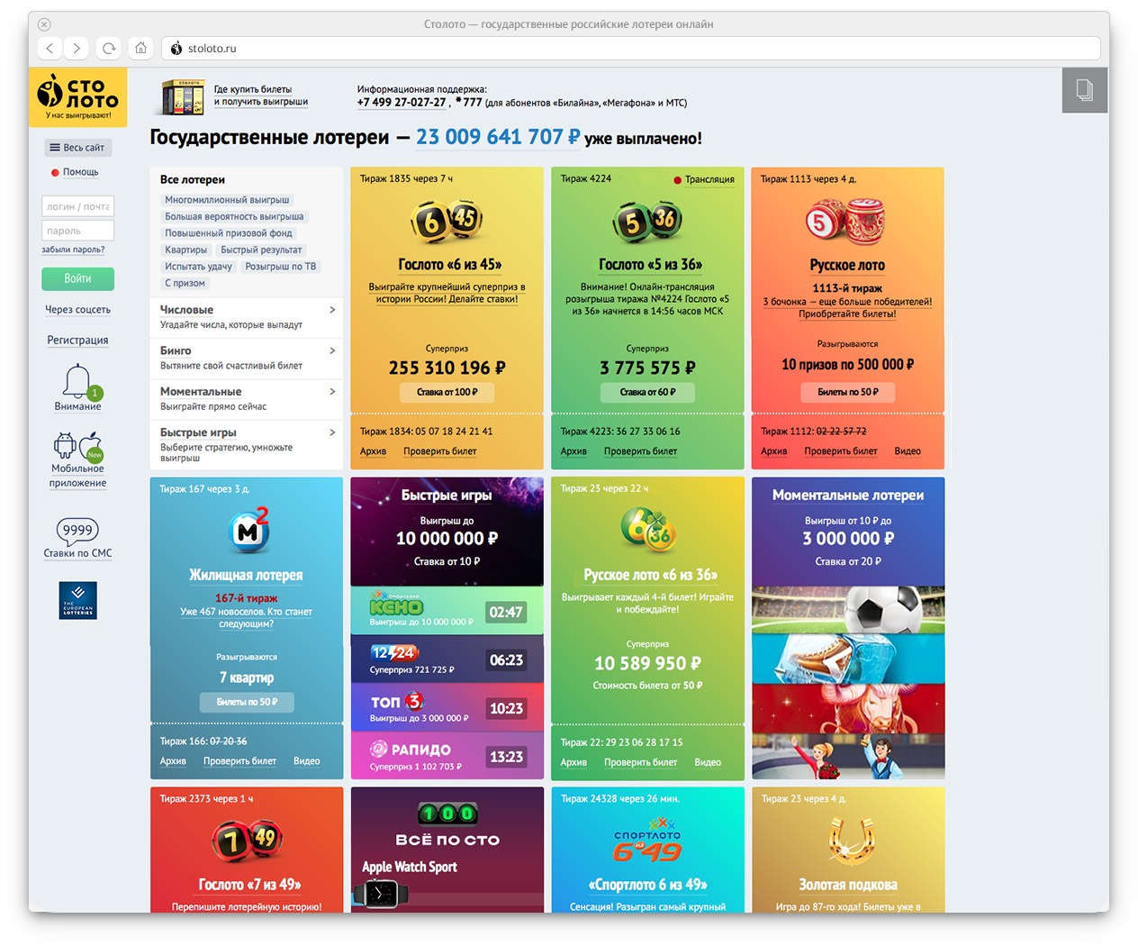Select the Быстрый результат filter tag

261,250
